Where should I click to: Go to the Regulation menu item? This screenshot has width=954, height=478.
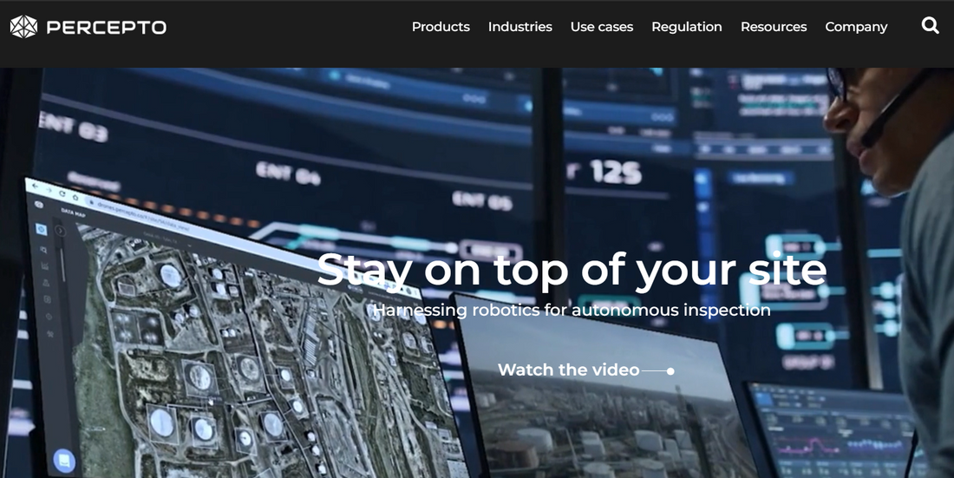pos(686,27)
